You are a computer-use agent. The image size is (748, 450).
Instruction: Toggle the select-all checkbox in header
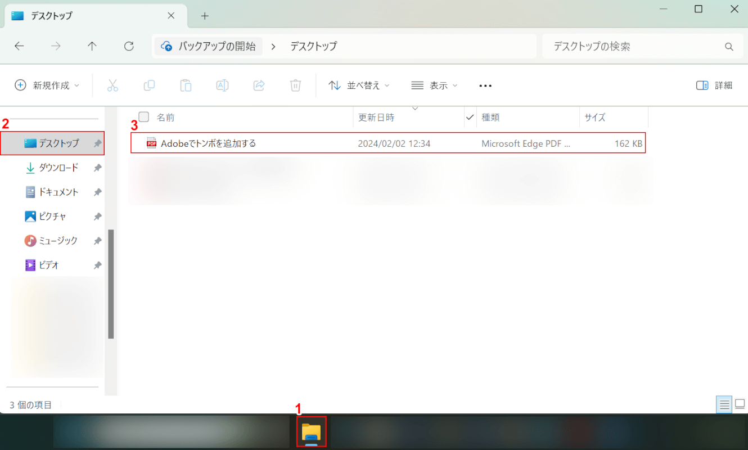click(x=143, y=117)
